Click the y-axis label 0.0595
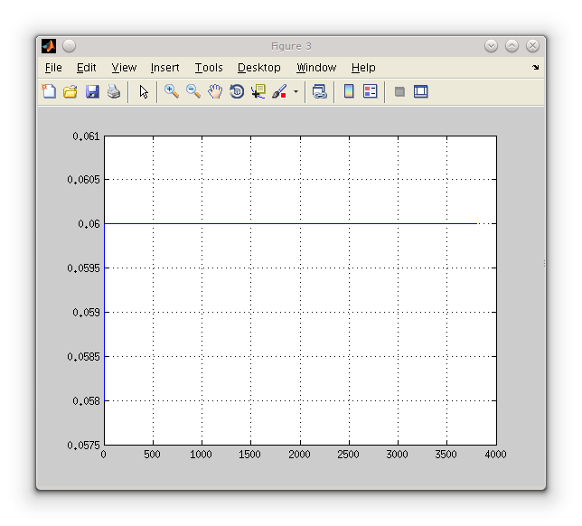The image size is (582, 526). click(83, 268)
